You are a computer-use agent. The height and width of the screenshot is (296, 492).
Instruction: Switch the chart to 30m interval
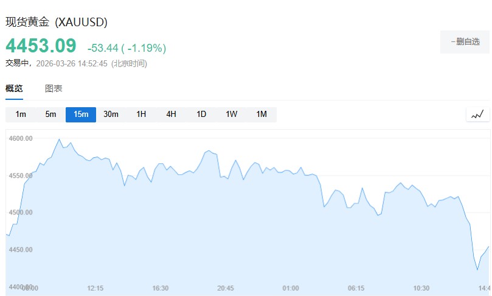(x=111, y=115)
